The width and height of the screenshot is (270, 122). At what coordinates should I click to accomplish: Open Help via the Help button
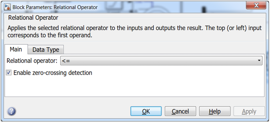(x=215, y=111)
